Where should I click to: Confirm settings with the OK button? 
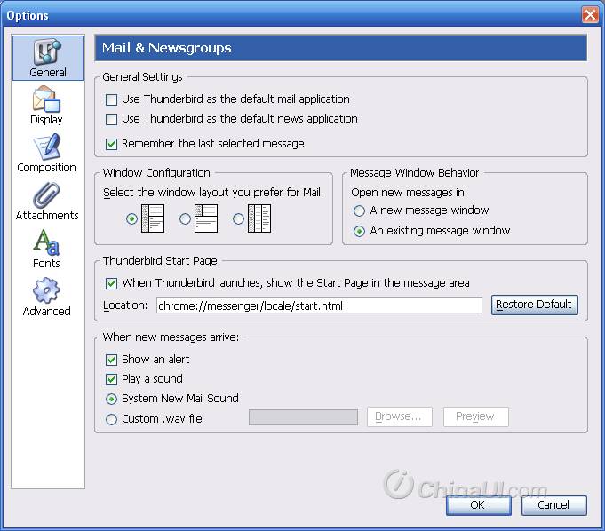coord(478,504)
